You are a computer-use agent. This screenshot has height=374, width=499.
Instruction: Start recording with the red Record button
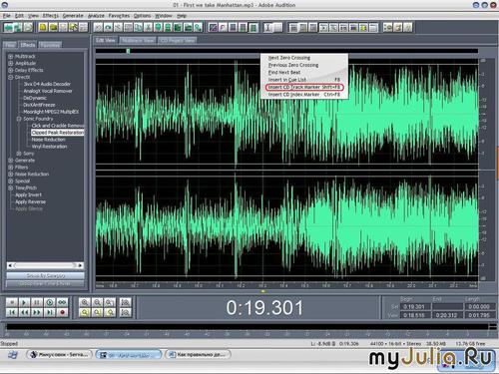62,312
